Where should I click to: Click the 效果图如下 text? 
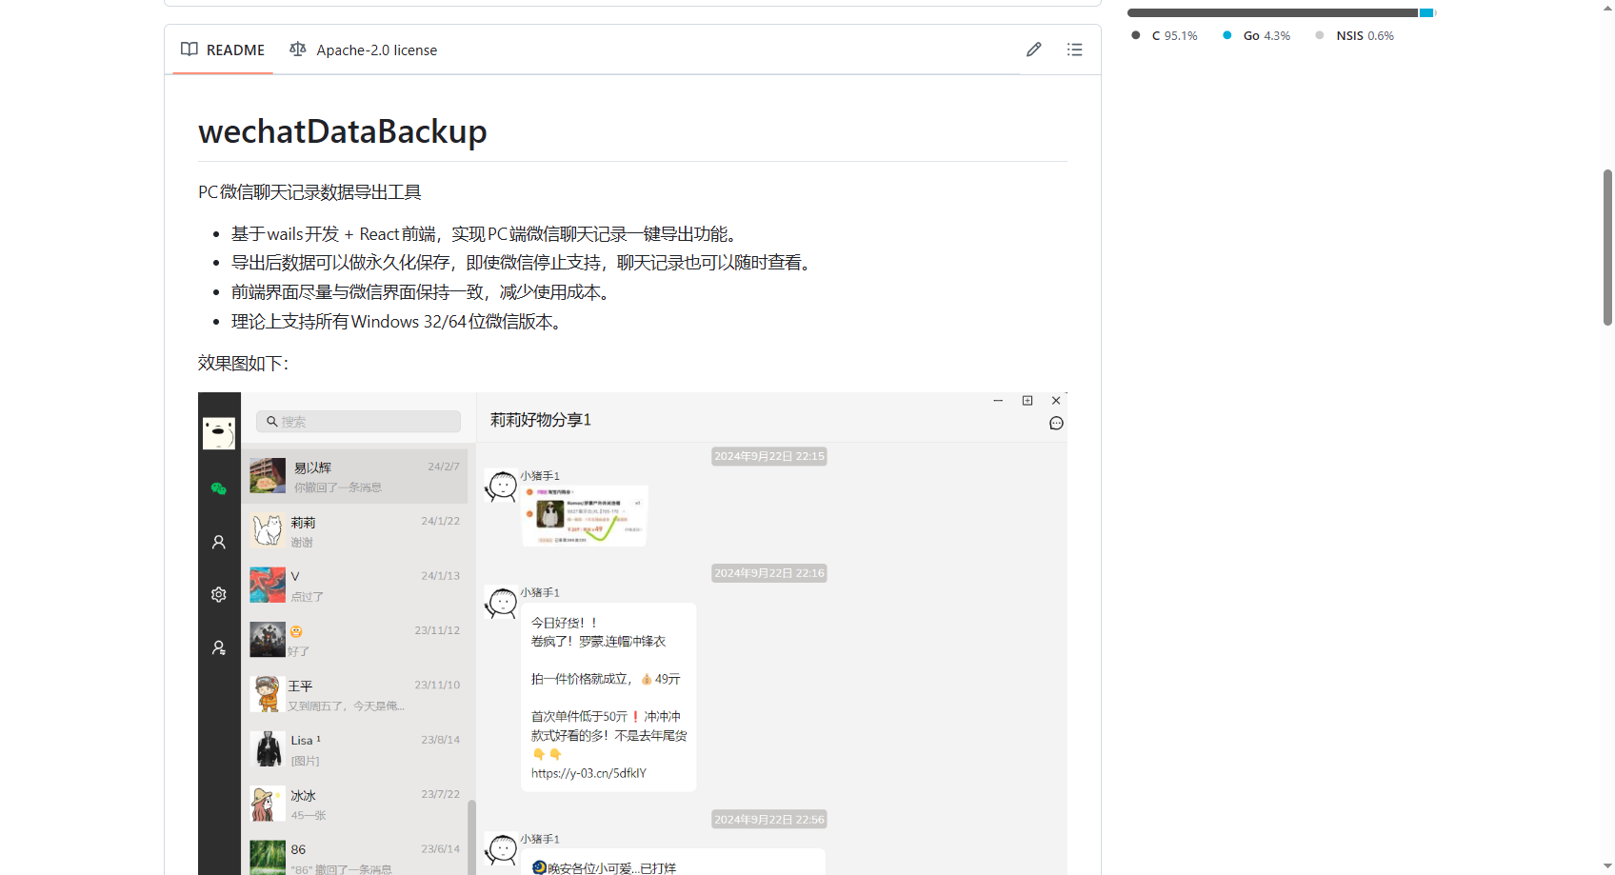(243, 363)
